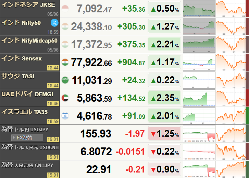The height and width of the screenshot is (178, 249).
Task: Open Sensex intraday mini chart
Action: 199,62
